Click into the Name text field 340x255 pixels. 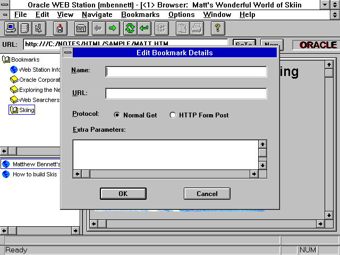(186, 72)
